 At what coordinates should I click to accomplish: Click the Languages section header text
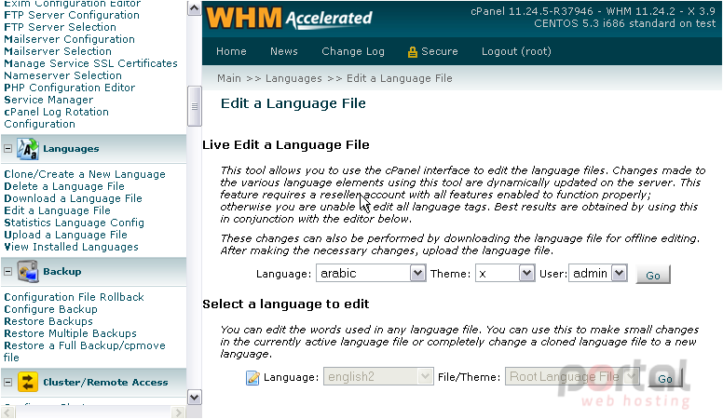(71, 149)
